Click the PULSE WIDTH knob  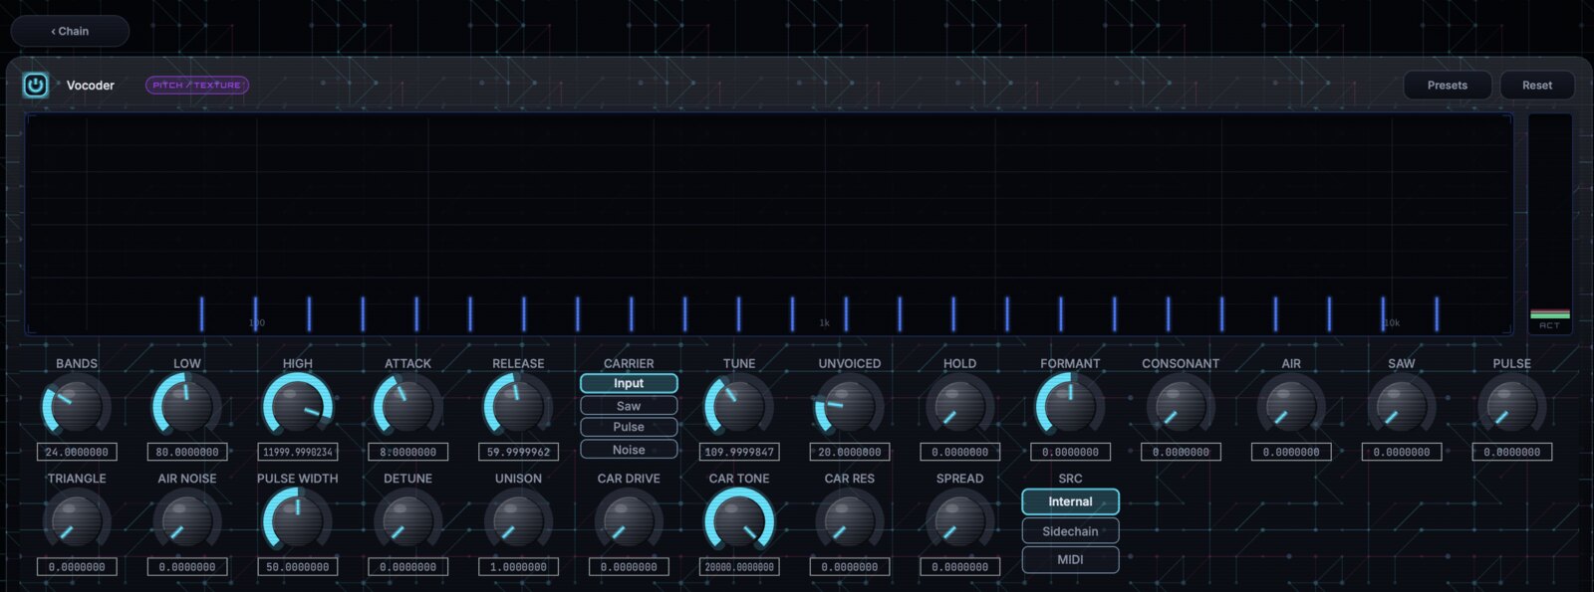point(298,522)
